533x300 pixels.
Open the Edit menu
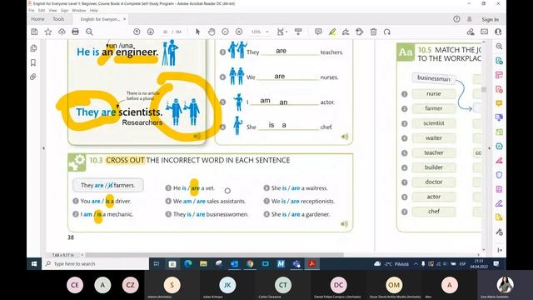(41, 11)
